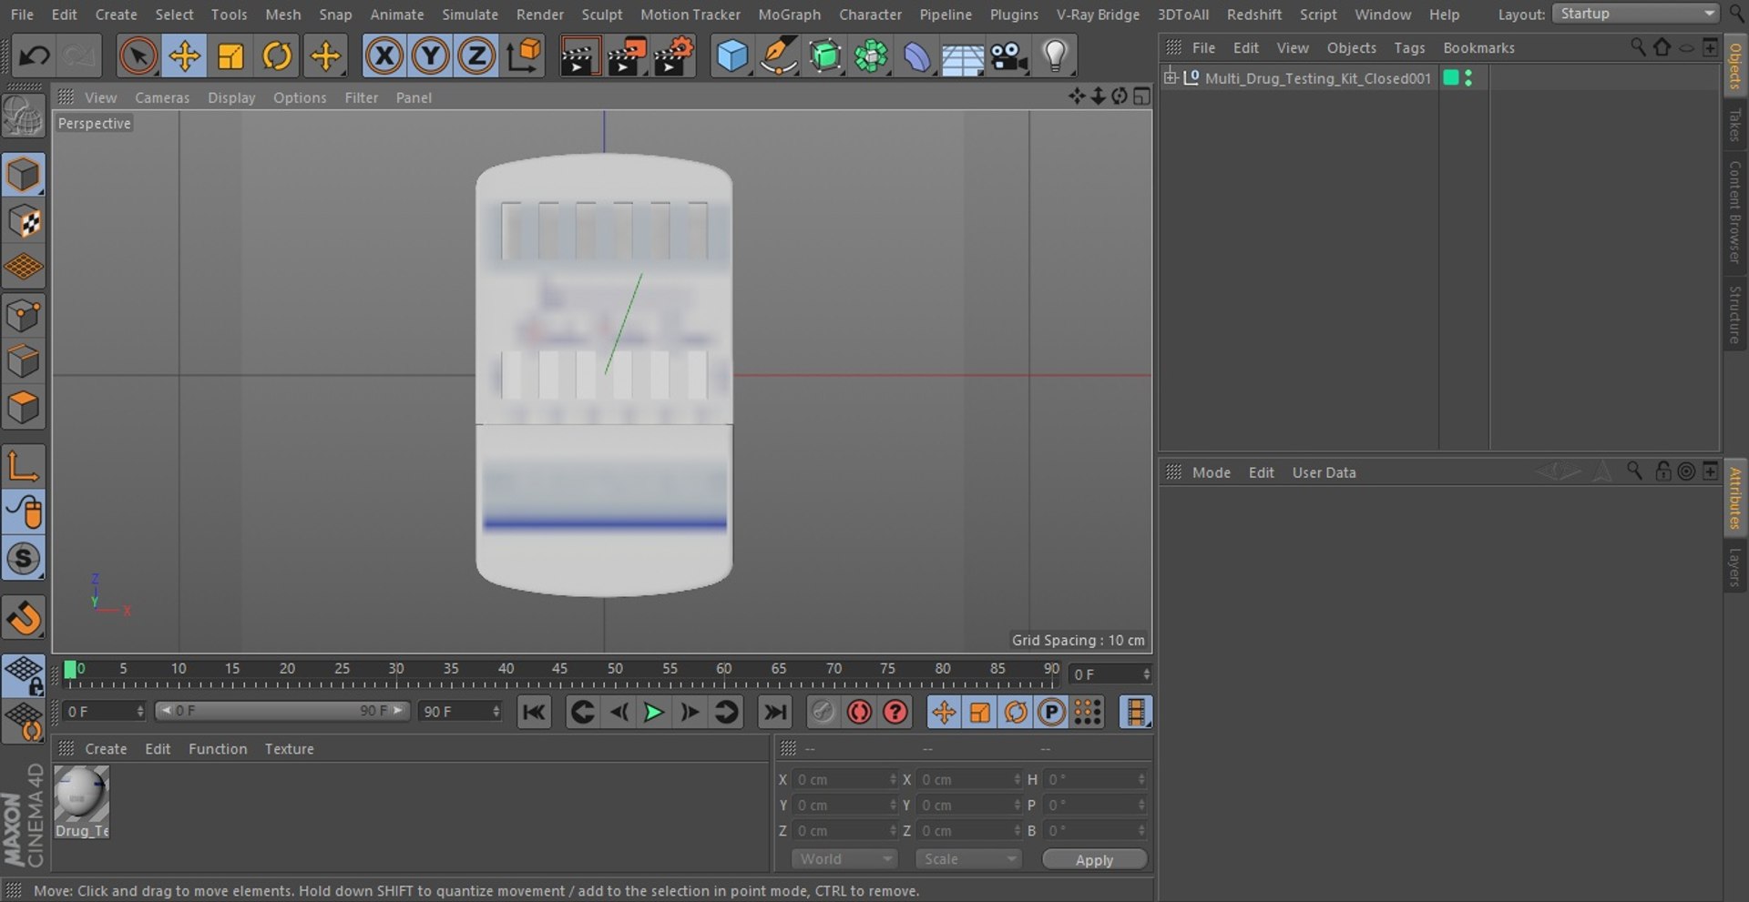The image size is (1749, 902).
Task: Add a Light object
Action: 1055,56
